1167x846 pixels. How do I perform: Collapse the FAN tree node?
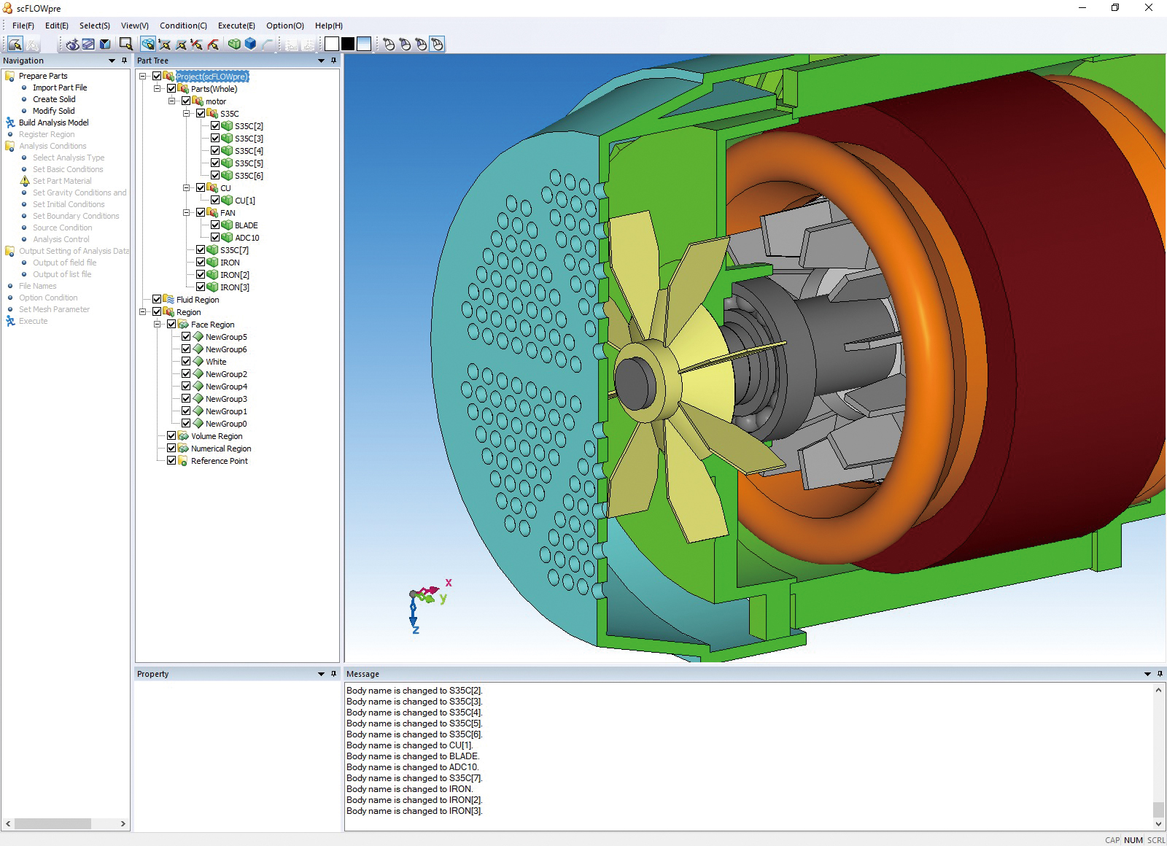click(x=186, y=213)
